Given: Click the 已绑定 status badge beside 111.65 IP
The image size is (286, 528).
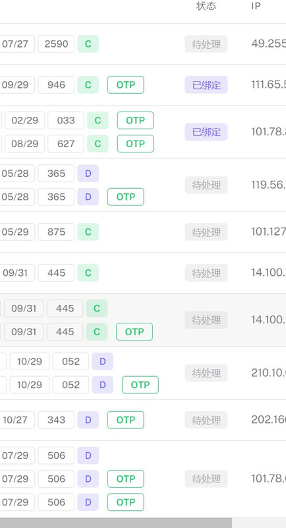Looking at the screenshot, I should tap(206, 85).
